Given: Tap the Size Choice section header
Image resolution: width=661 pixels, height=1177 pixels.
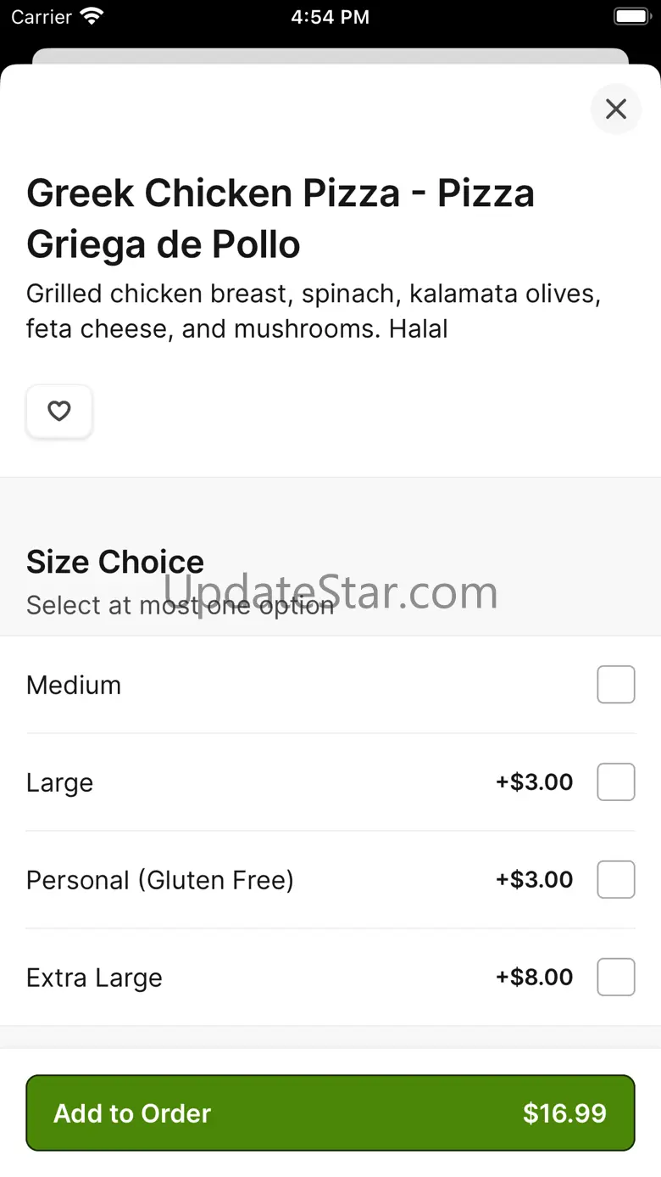Looking at the screenshot, I should pyautogui.click(x=115, y=562).
